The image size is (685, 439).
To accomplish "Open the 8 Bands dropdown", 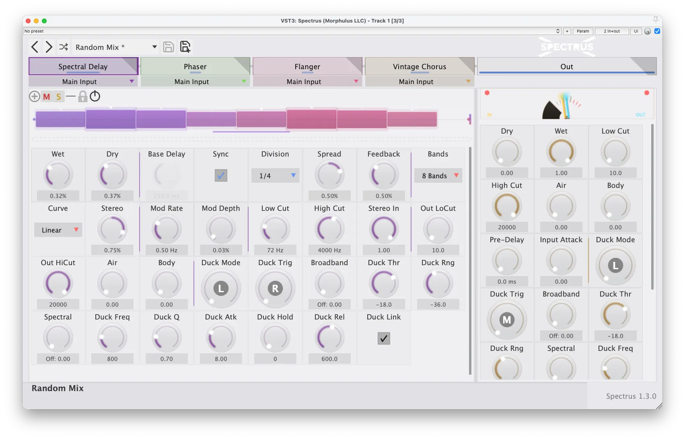I will pos(438,176).
